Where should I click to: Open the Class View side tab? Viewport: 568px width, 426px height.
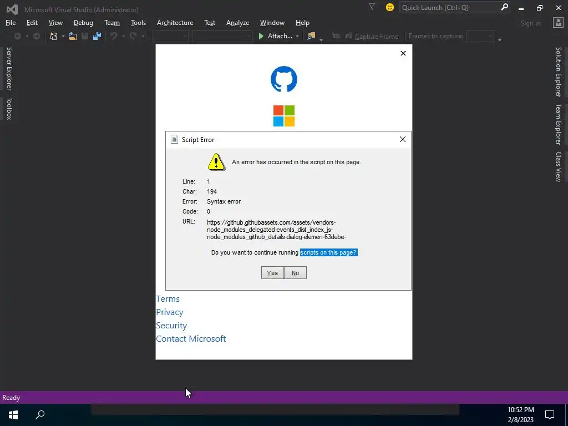[558, 166]
